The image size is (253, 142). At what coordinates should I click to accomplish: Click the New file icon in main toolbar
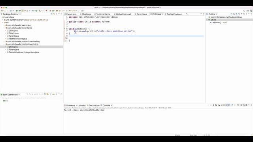coord(2,11)
